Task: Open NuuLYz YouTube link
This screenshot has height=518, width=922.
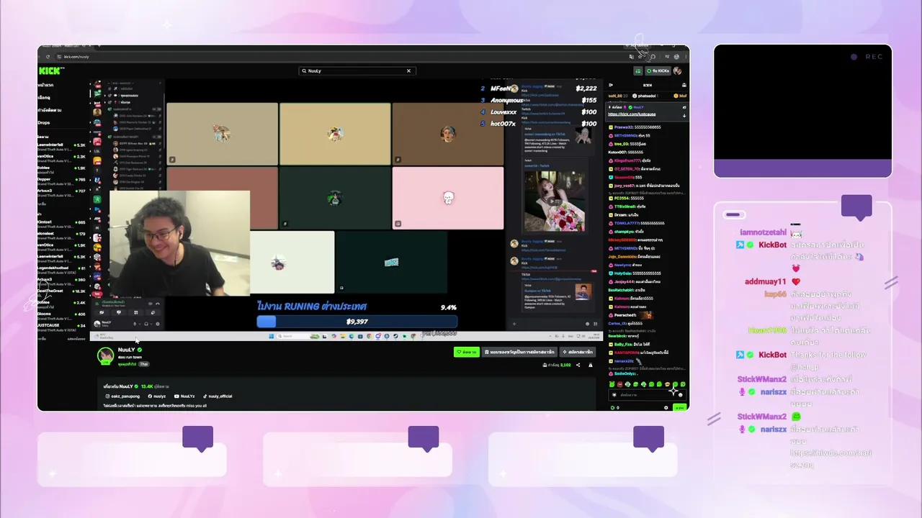Action: [184, 396]
